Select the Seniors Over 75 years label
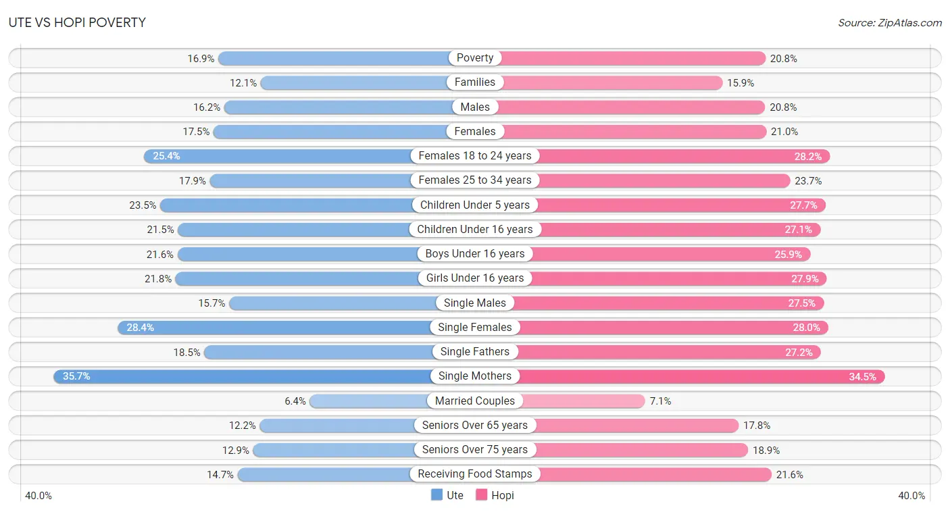The height and width of the screenshot is (512, 950). 475,450
